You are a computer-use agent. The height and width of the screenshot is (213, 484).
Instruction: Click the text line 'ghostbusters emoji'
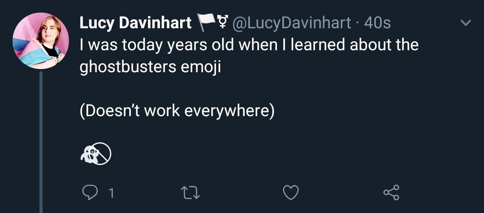pyautogui.click(x=151, y=67)
